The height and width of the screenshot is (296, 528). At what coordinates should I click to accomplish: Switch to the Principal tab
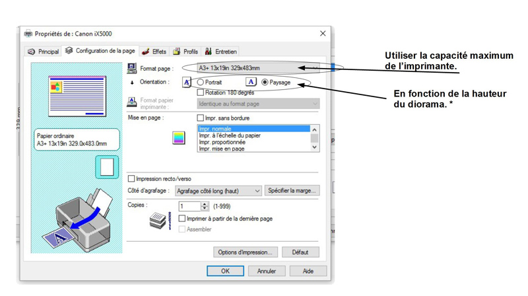(44, 52)
